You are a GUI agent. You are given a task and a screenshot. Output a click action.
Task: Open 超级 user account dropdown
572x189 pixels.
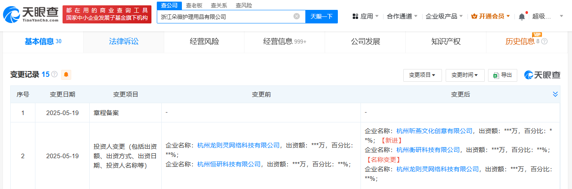(548, 16)
